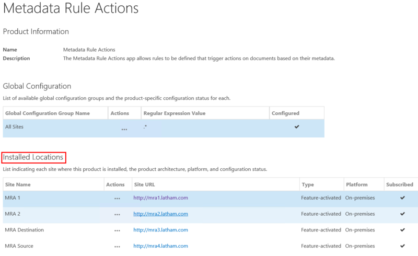
Task: Follow the http://mra3.latham.com site URL
Action: tap(160, 230)
